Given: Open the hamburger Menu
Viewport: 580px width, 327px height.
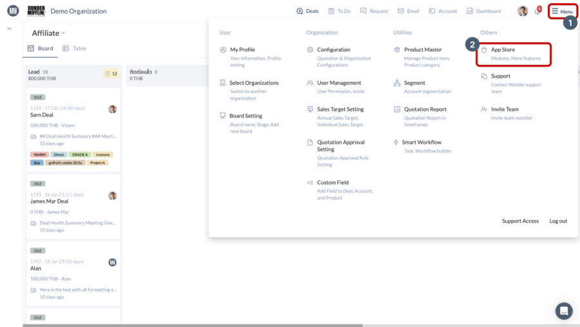Looking at the screenshot, I should [x=562, y=11].
